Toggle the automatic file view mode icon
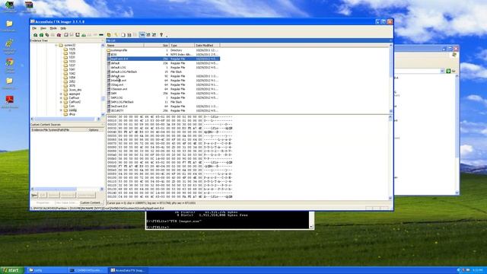This screenshot has height=274, width=487. pos(142,35)
